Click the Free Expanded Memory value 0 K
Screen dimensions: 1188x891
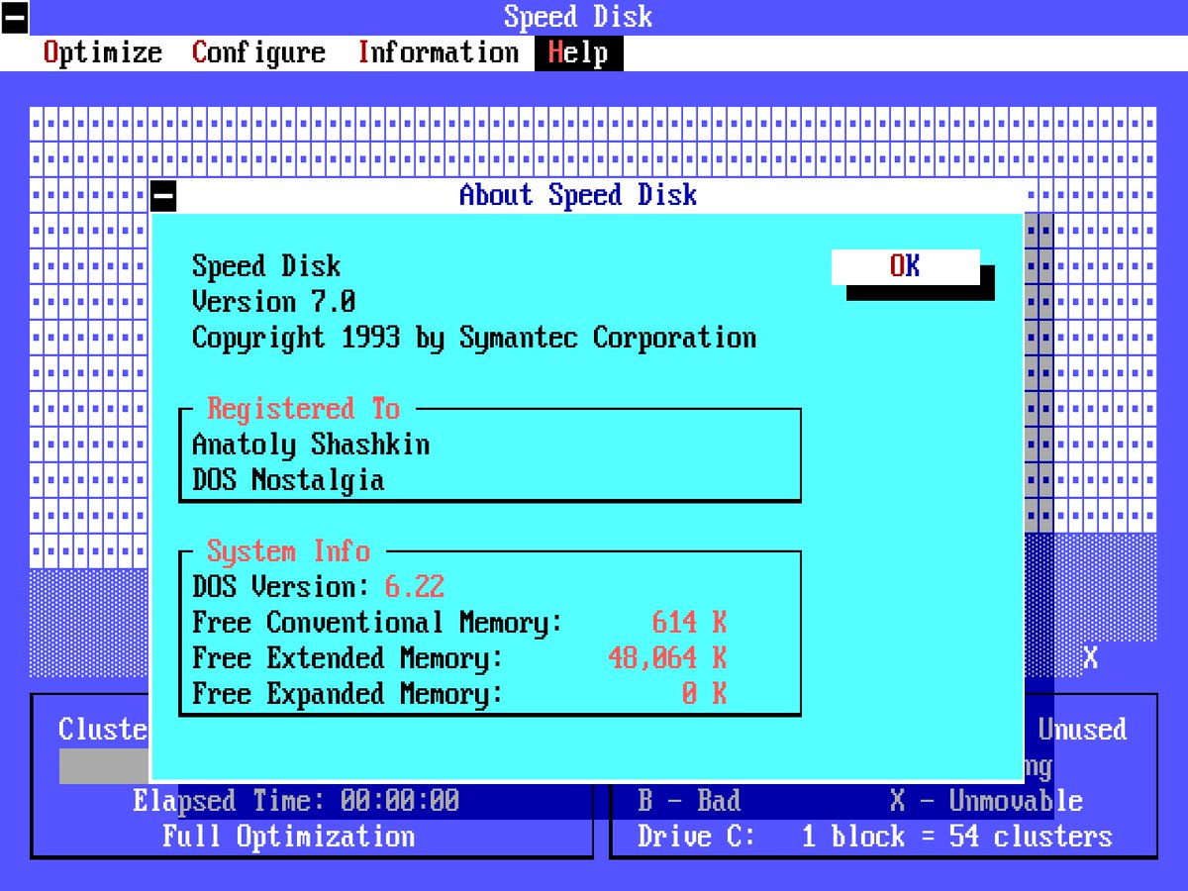[704, 693]
